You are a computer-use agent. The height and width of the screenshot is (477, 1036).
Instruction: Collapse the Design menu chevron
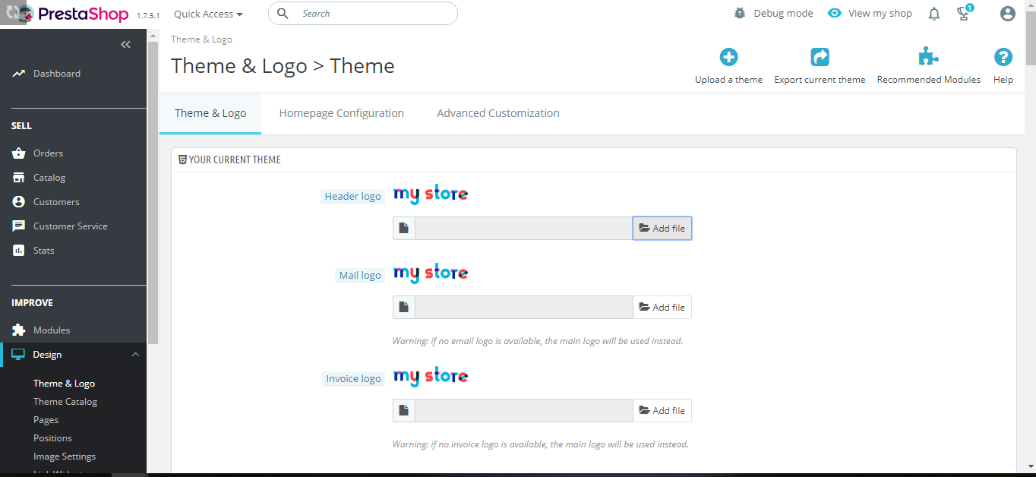pyautogui.click(x=135, y=355)
